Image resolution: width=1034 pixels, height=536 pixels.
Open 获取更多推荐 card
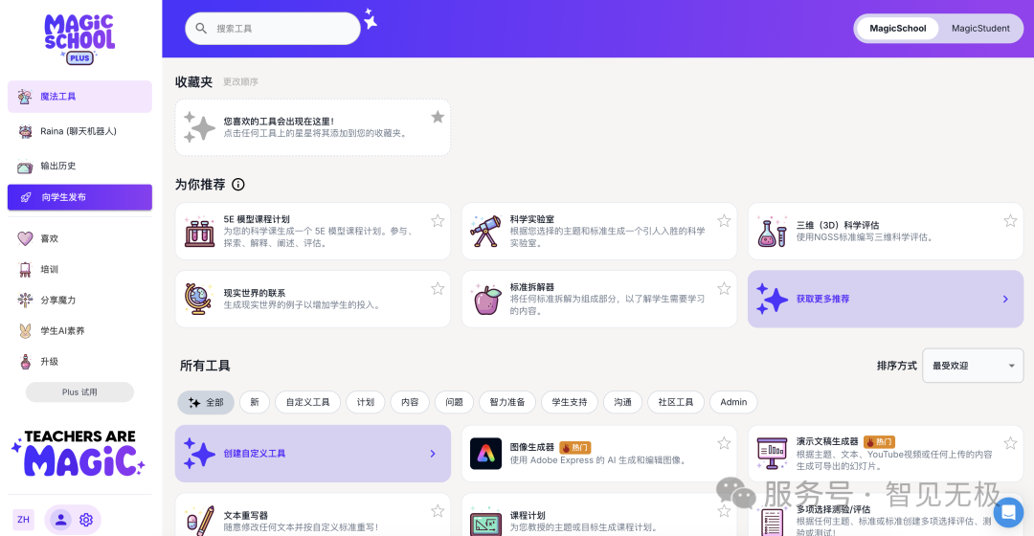[885, 299]
